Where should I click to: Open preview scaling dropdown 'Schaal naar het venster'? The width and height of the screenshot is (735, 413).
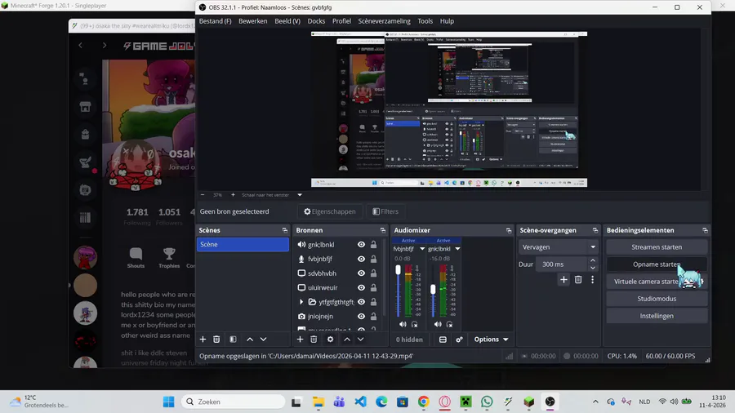271,195
